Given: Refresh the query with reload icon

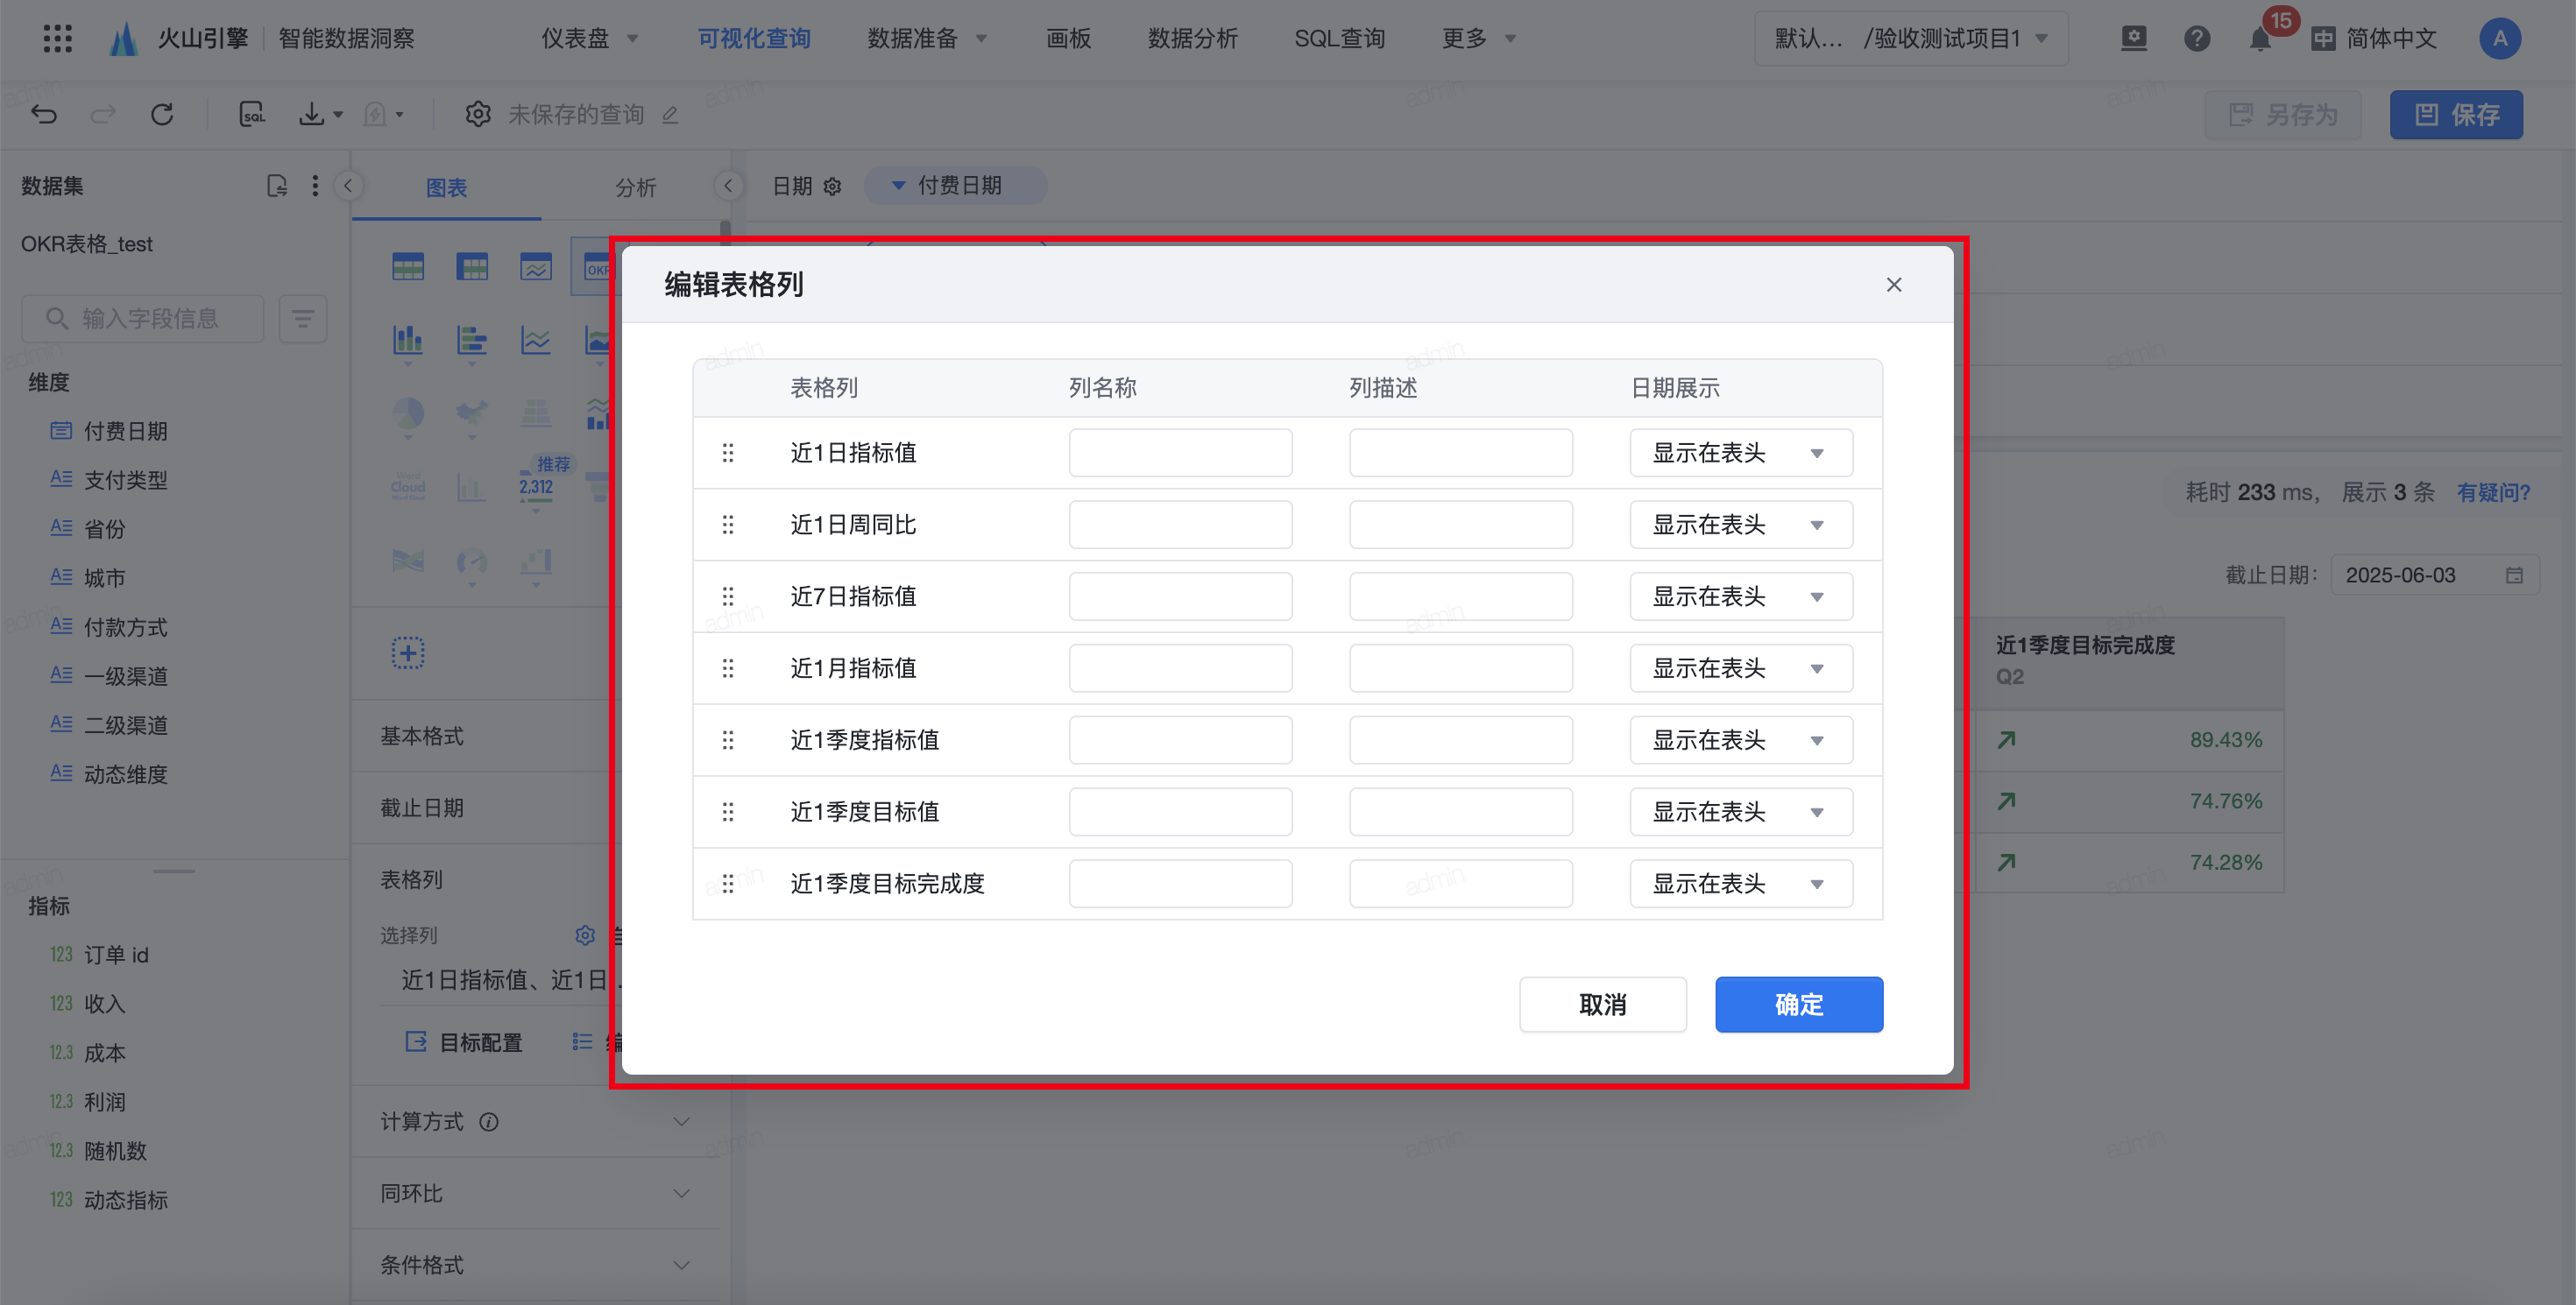Looking at the screenshot, I should (162, 114).
